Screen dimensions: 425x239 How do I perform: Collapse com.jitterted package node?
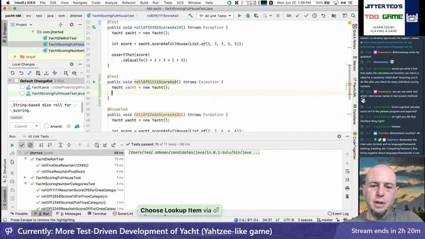click(x=33, y=32)
